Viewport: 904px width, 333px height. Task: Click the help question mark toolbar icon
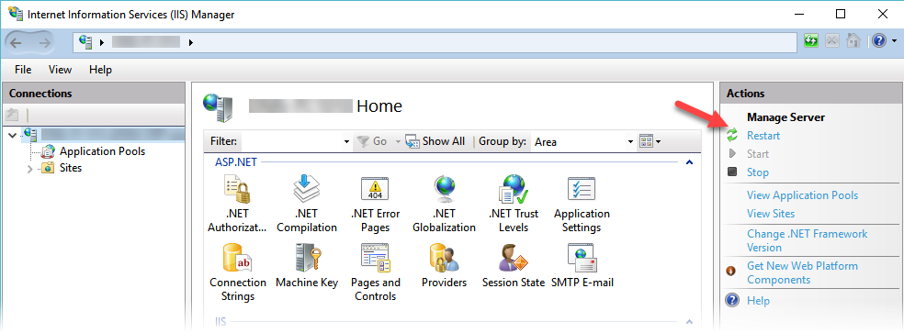pos(879,41)
